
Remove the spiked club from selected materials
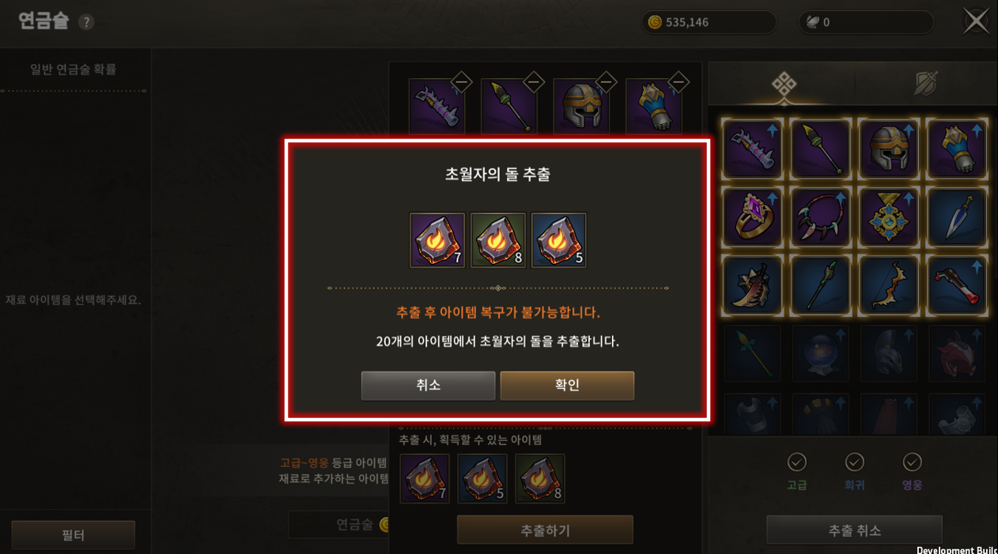[x=461, y=81]
